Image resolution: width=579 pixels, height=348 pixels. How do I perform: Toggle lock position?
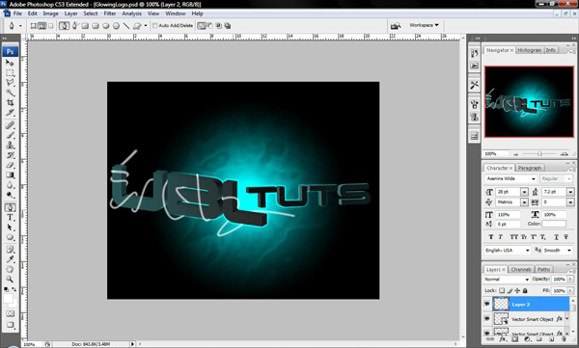click(x=517, y=291)
